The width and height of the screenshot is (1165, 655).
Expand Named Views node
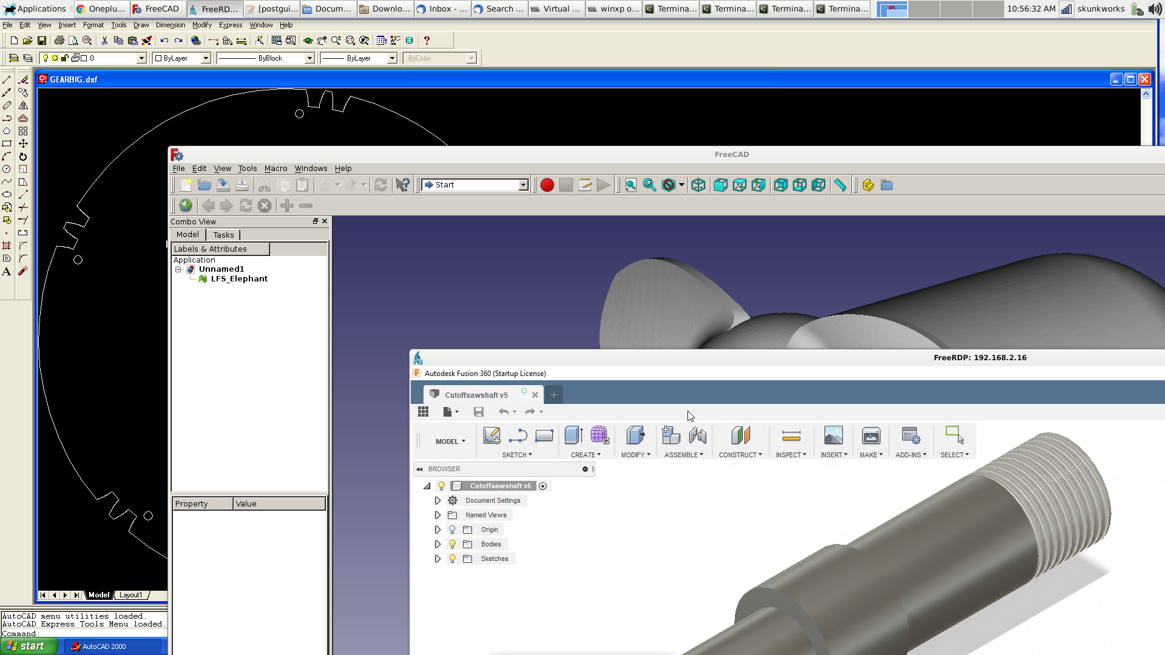(x=437, y=515)
